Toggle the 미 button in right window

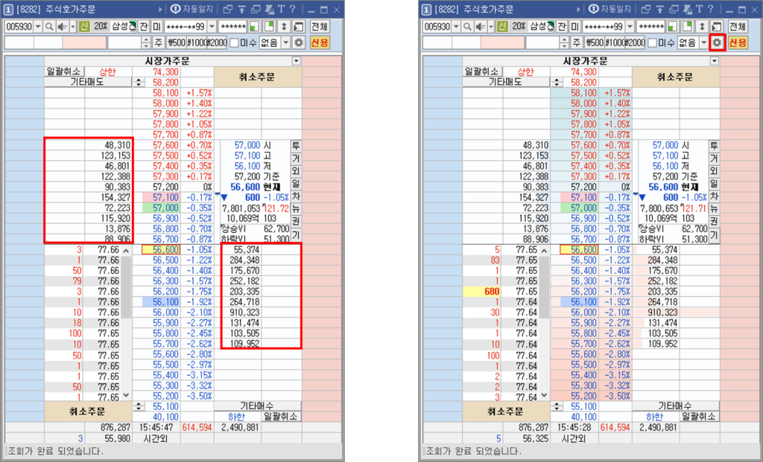[x=574, y=26]
